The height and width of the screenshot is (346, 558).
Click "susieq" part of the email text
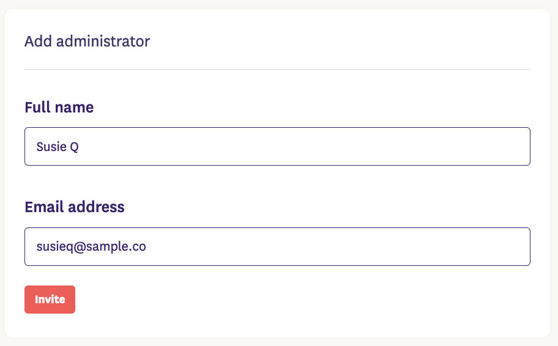55,246
